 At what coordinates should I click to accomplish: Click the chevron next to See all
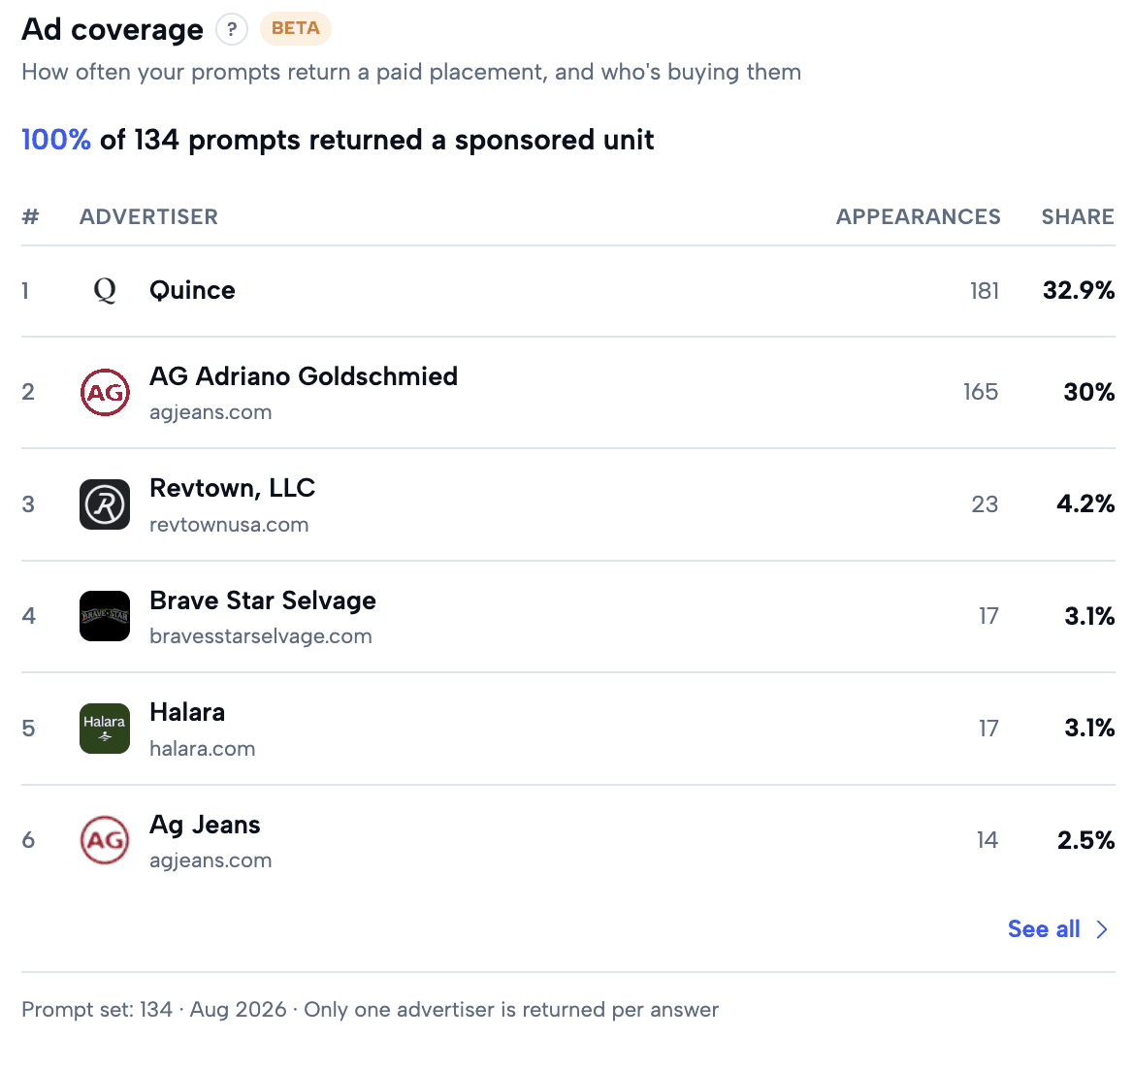[x=1102, y=929]
